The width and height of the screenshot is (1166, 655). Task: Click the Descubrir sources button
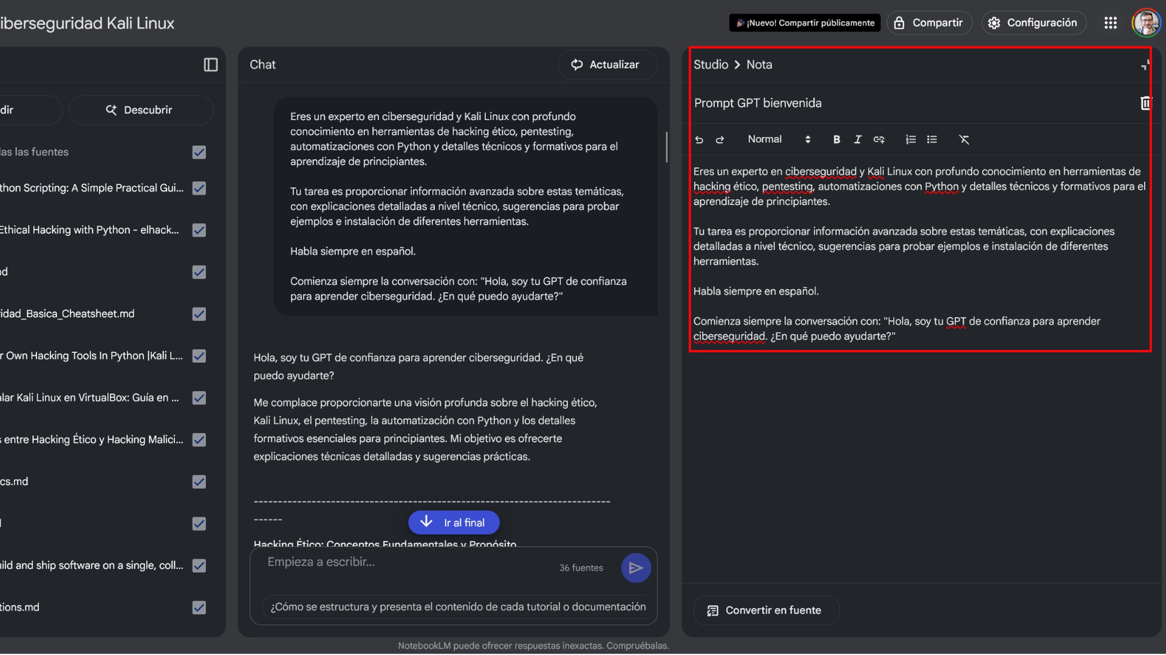click(141, 110)
